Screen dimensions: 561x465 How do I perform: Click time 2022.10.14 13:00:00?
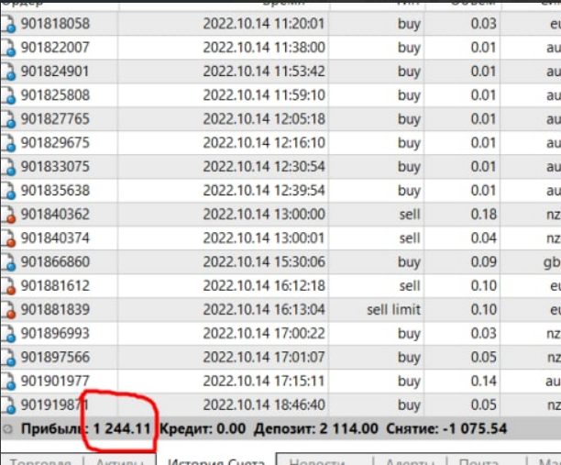pos(264,214)
